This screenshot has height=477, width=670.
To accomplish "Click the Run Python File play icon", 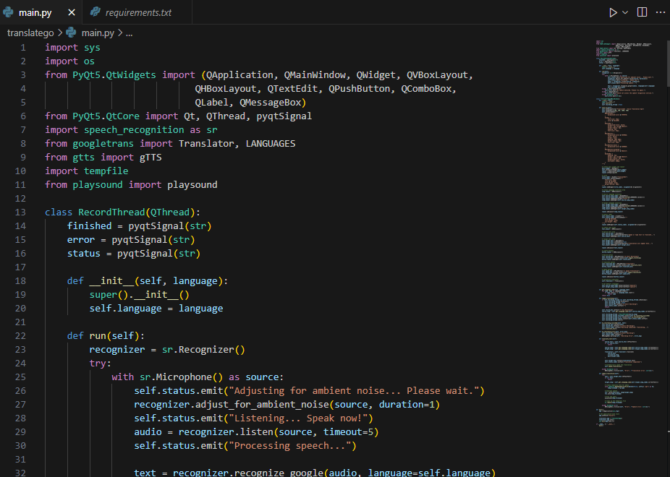I will pyautogui.click(x=613, y=12).
